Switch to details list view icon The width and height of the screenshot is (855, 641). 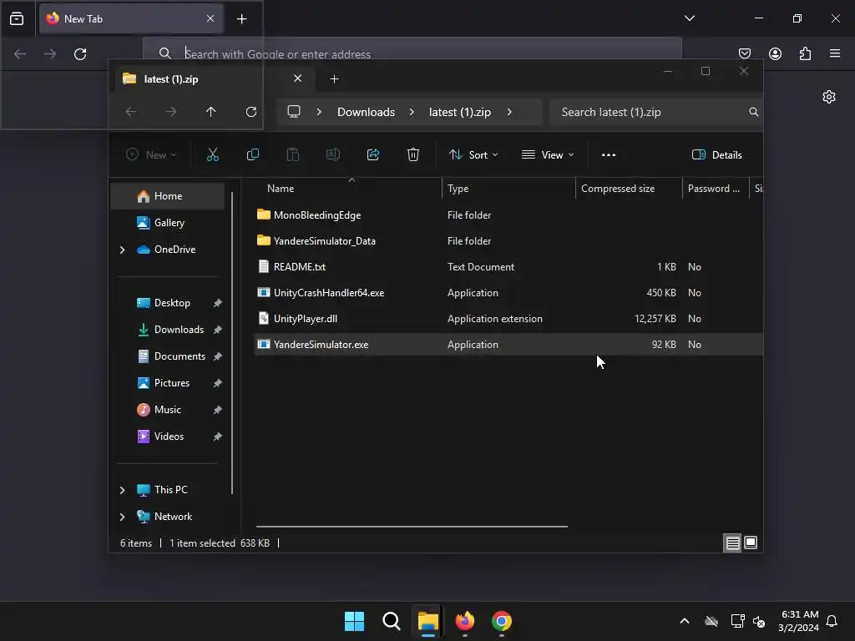(x=732, y=543)
